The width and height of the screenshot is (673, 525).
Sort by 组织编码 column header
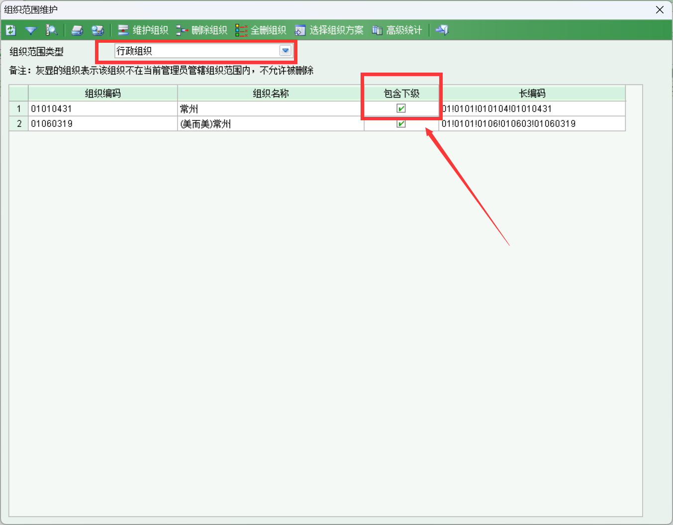(102, 93)
